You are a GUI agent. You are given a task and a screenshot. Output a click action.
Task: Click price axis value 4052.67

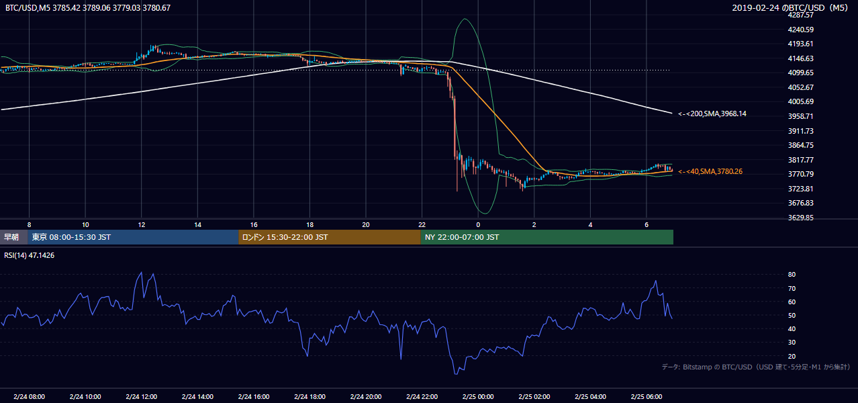[x=800, y=87]
